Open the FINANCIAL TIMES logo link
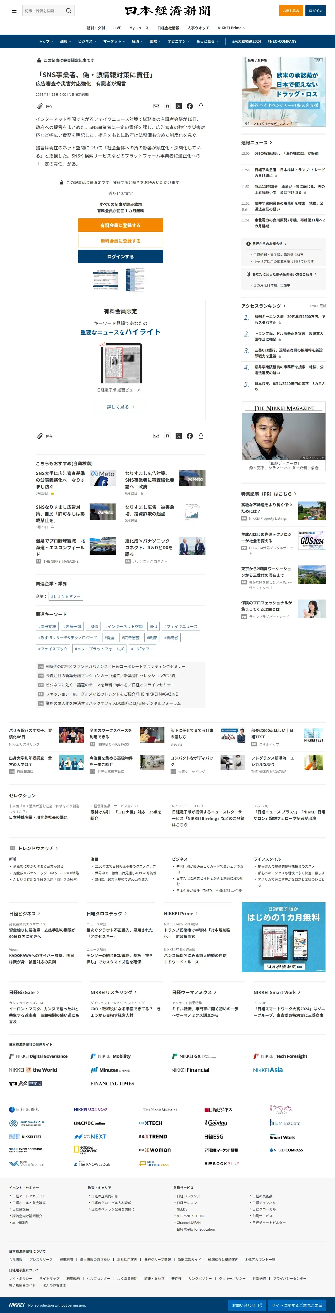This screenshot has height=1313, width=335. pyautogui.click(x=112, y=1084)
